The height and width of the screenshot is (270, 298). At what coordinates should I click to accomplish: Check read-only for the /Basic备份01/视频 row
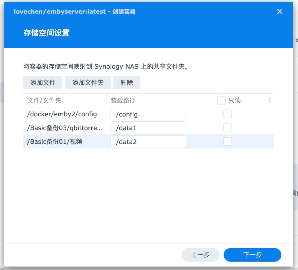point(228,142)
